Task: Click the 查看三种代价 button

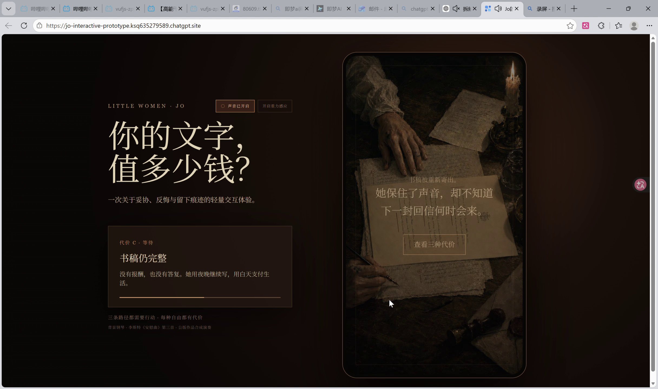Action: tap(434, 244)
